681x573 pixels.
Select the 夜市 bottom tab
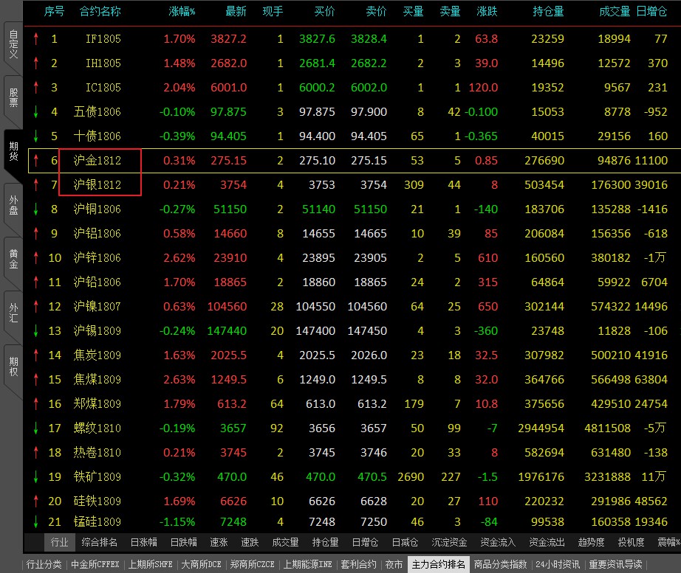point(394,565)
